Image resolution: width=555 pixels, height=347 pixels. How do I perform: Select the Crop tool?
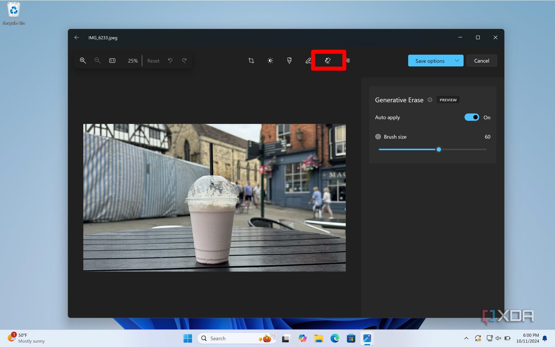click(x=251, y=61)
